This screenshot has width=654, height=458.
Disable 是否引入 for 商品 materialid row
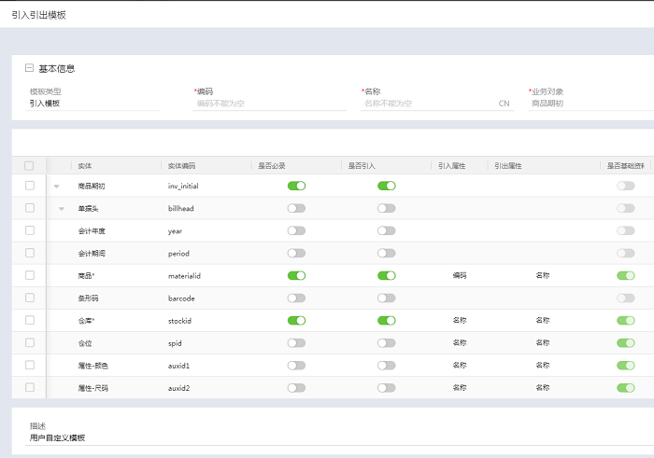[x=386, y=275]
